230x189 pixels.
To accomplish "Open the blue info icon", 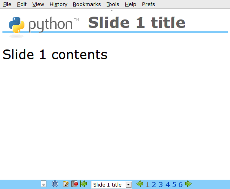I will point(55,184).
